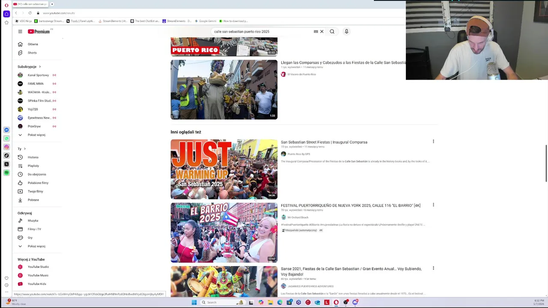The image size is (548, 308).
Task: Open VDO.Ninja bookmark
Action: click(24, 21)
